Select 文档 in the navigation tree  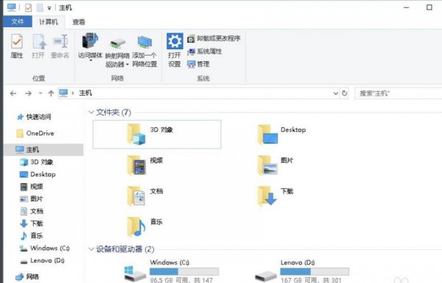tap(31, 211)
